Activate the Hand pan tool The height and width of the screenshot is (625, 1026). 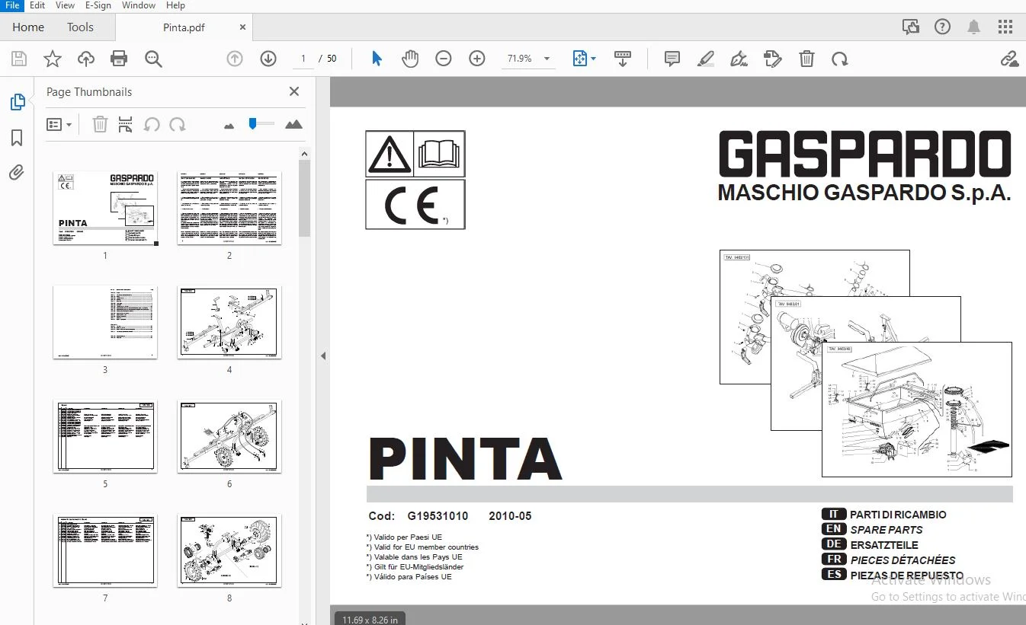click(410, 59)
